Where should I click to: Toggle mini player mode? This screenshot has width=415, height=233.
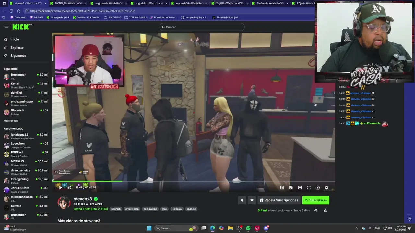tap(282, 188)
